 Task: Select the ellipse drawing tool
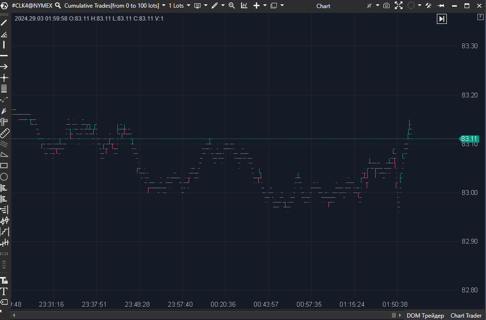(4, 177)
